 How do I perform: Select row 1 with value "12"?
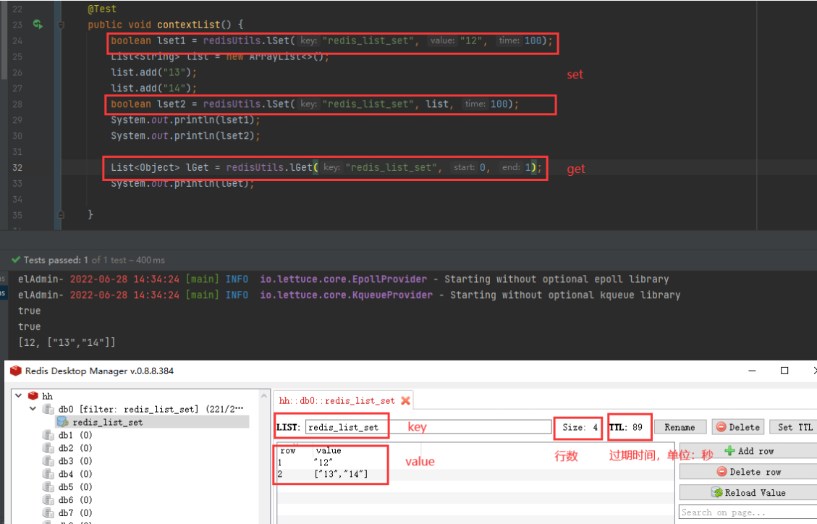pos(475,462)
